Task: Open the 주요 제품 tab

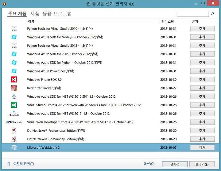Action: tap(17, 14)
